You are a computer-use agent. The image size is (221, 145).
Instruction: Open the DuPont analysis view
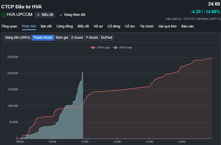click(107, 37)
